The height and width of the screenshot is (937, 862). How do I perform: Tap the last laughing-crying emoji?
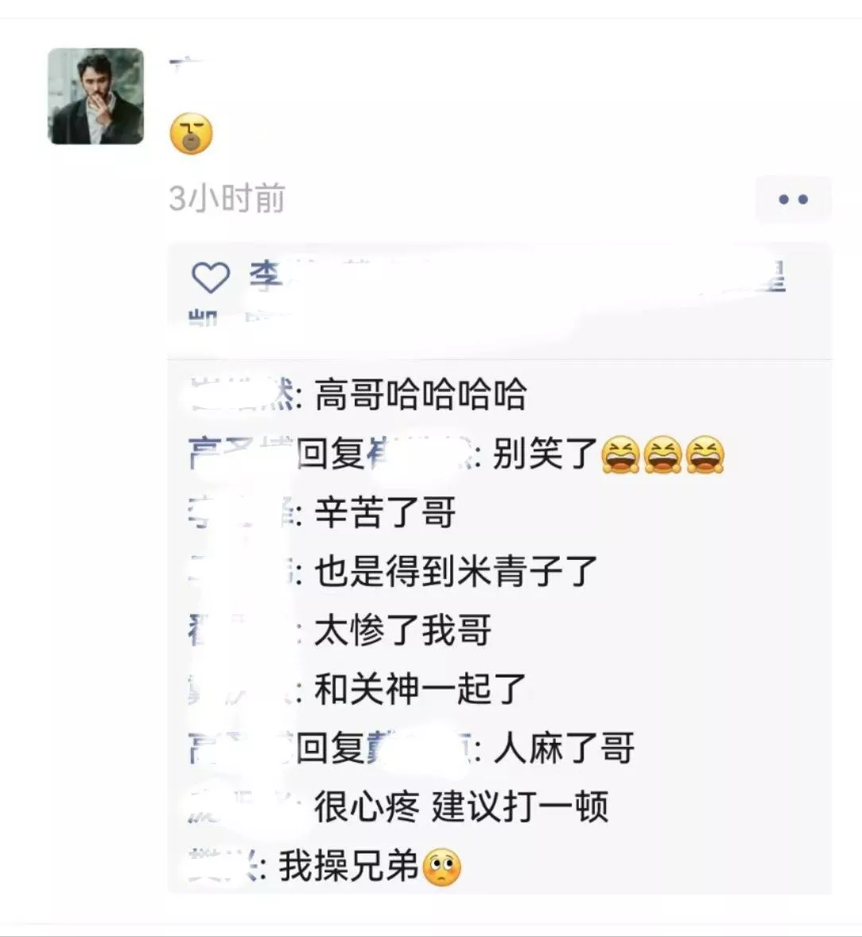click(x=705, y=455)
